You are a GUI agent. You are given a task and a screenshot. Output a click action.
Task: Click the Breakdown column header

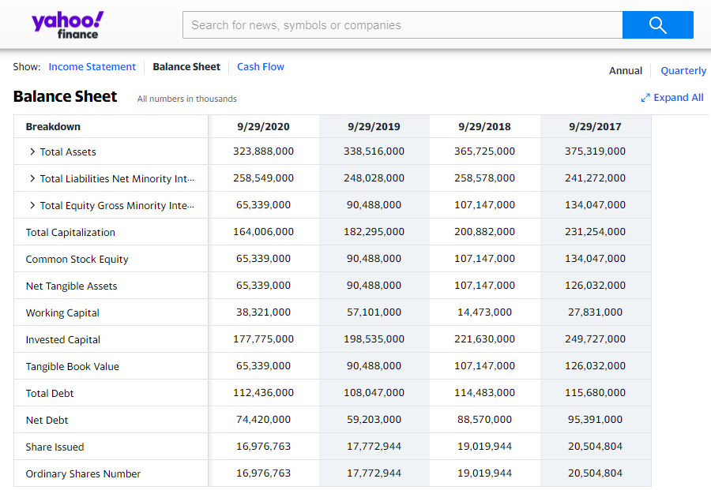point(53,127)
